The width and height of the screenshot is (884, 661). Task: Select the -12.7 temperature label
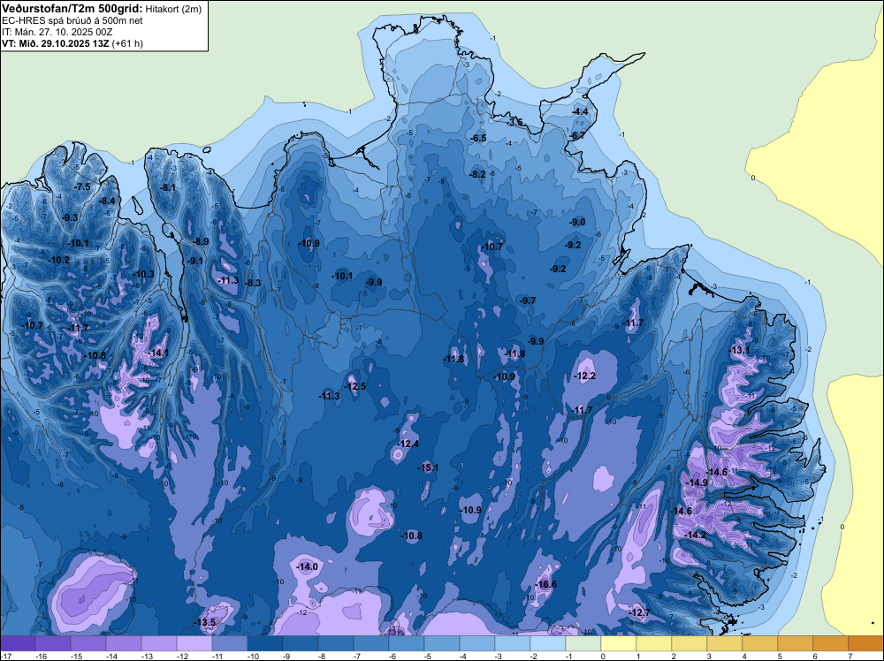point(639,612)
